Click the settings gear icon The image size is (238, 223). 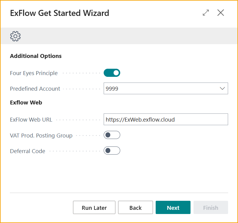15,36
